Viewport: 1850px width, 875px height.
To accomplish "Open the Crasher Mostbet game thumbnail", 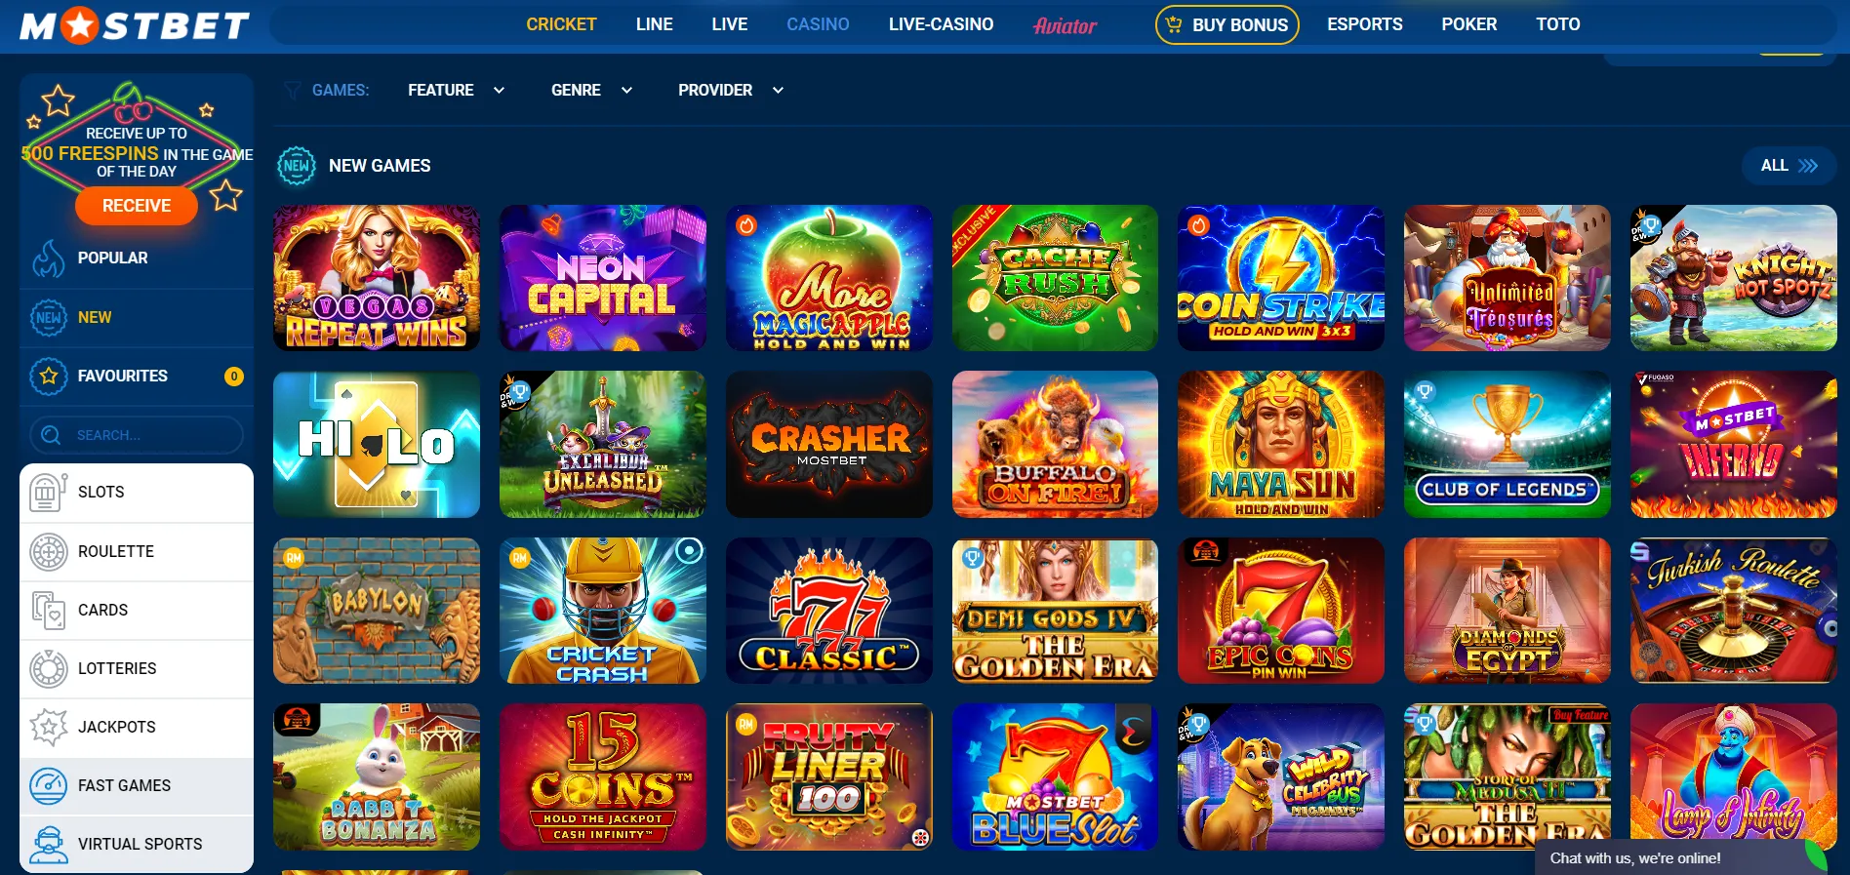I will coord(829,444).
